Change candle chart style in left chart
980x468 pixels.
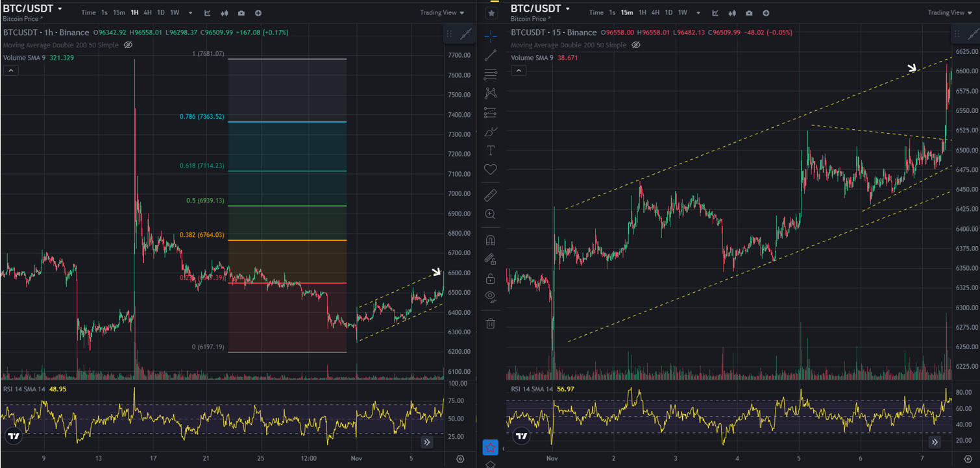coord(225,13)
